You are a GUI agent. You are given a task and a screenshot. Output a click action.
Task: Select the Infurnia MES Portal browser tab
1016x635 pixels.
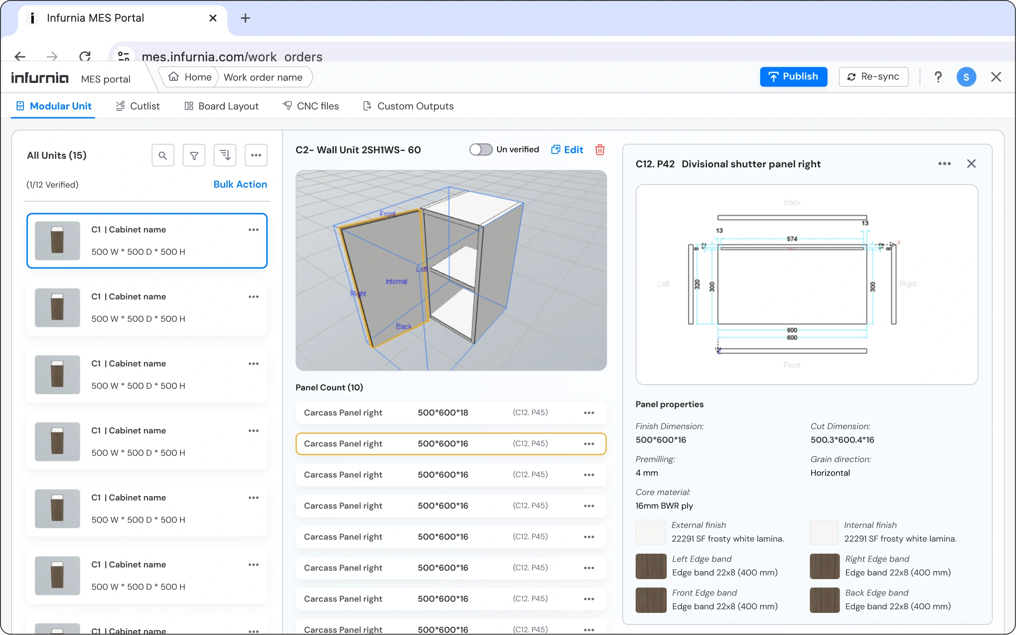[122, 18]
